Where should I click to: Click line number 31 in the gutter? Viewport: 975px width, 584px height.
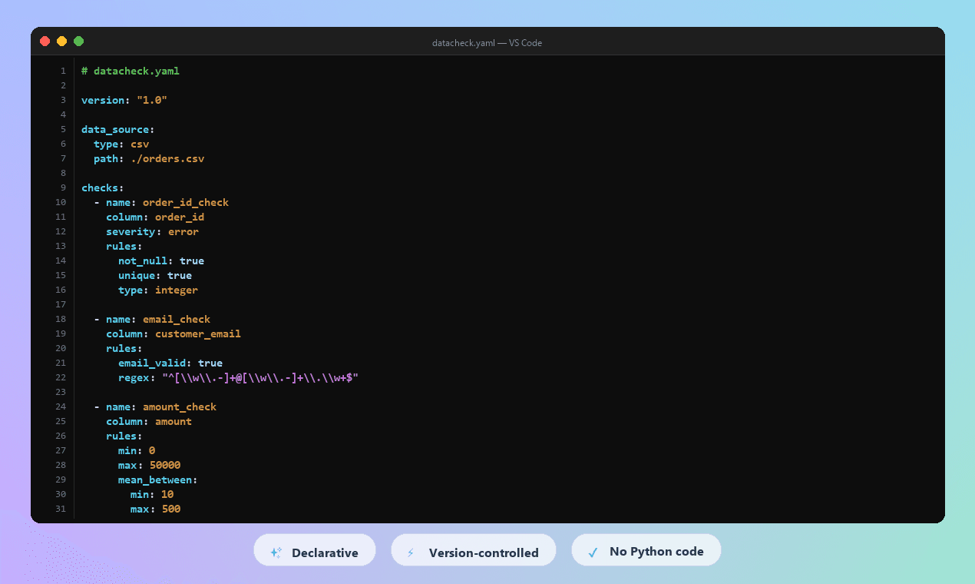(x=60, y=509)
